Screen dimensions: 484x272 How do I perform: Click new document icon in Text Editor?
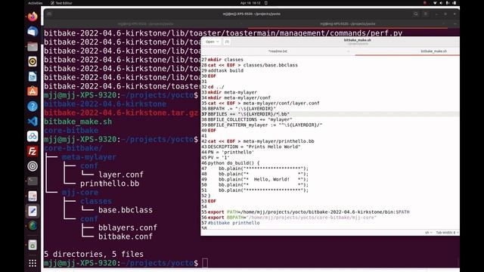tap(227, 42)
